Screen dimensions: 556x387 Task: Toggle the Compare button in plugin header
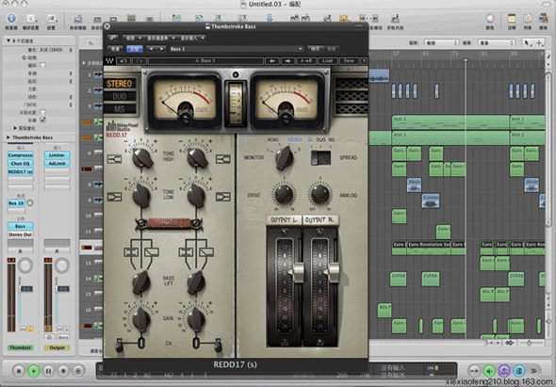click(134, 49)
